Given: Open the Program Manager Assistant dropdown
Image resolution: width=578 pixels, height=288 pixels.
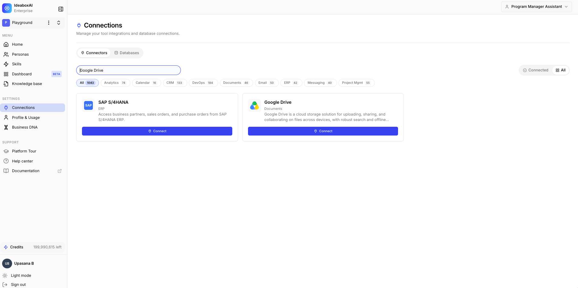Looking at the screenshot, I should click(536, 7).
